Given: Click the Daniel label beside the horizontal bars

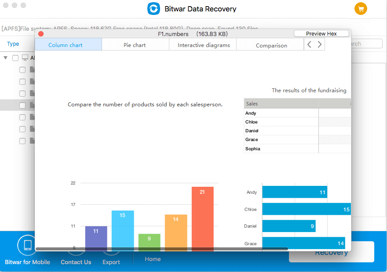Looking at the screenshot, I should 250,226.
